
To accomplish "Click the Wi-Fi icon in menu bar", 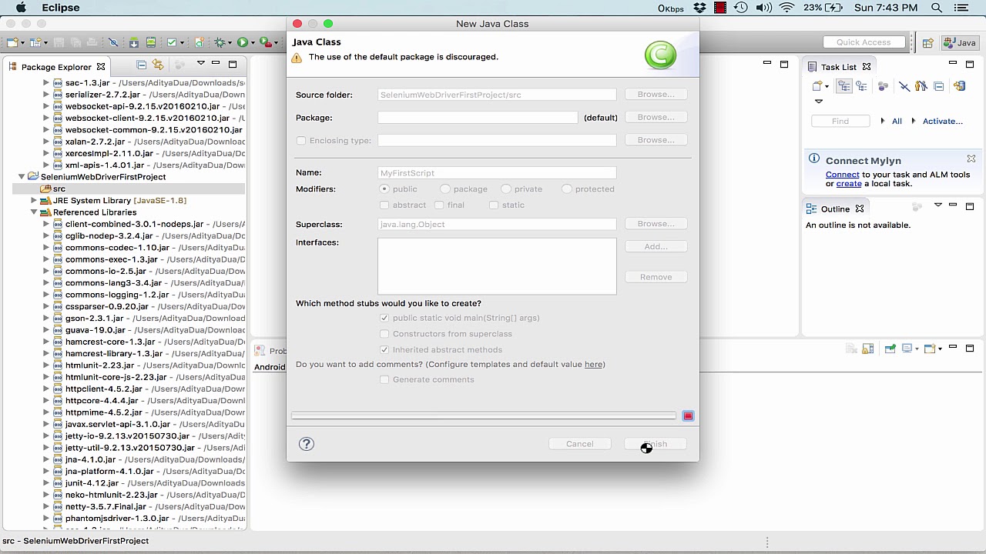I will pos(786,8).
